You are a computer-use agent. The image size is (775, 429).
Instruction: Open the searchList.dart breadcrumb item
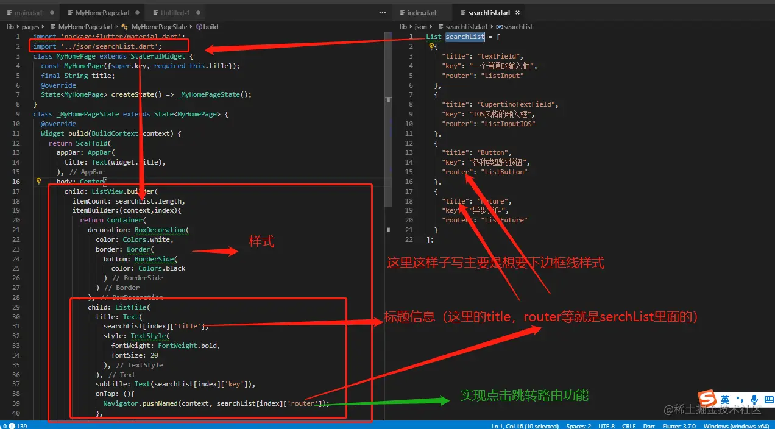pyautogui.click(x=467, y=27)
